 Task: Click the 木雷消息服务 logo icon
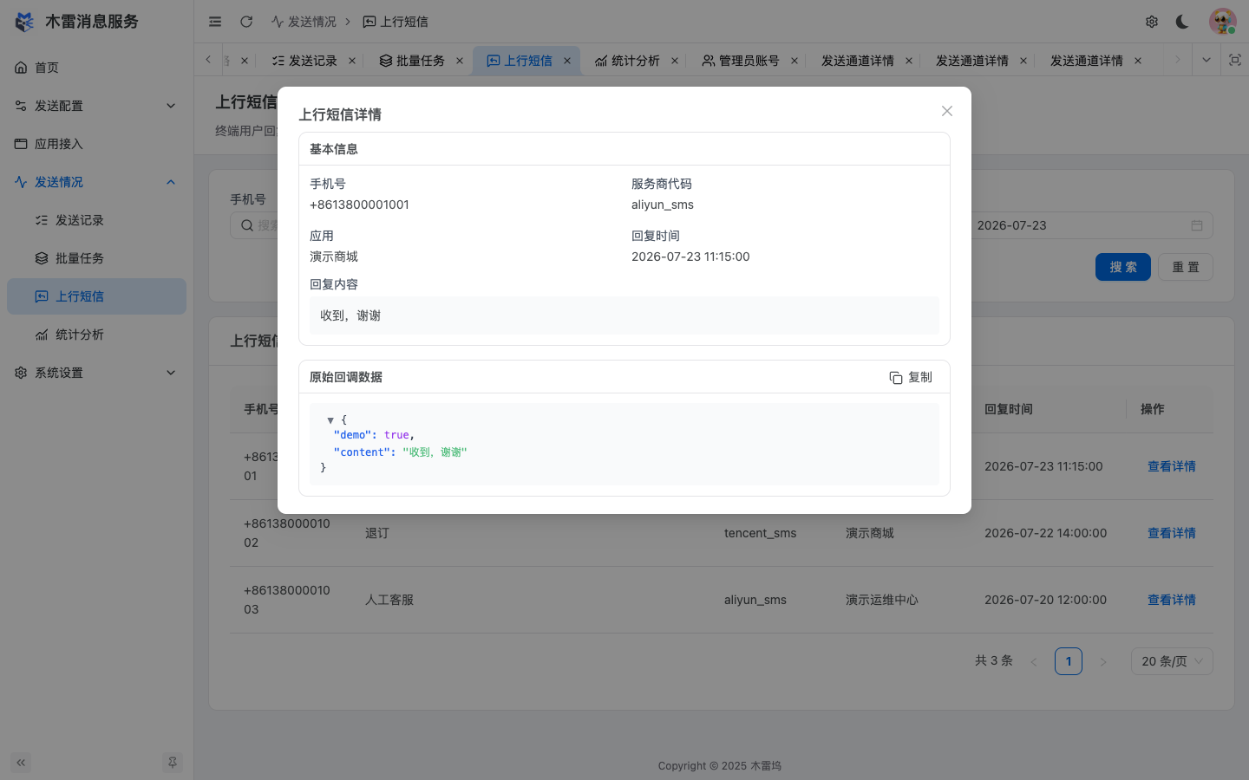pyautogui.click(x=25, y=22)
